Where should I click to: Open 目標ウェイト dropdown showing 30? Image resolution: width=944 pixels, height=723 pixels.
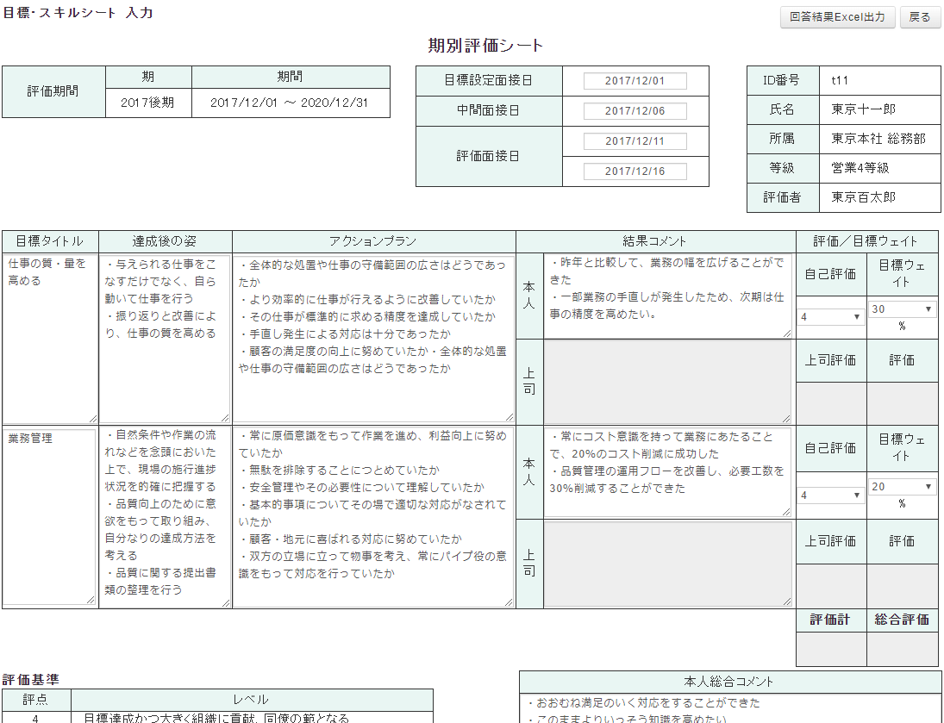point(902,309)
